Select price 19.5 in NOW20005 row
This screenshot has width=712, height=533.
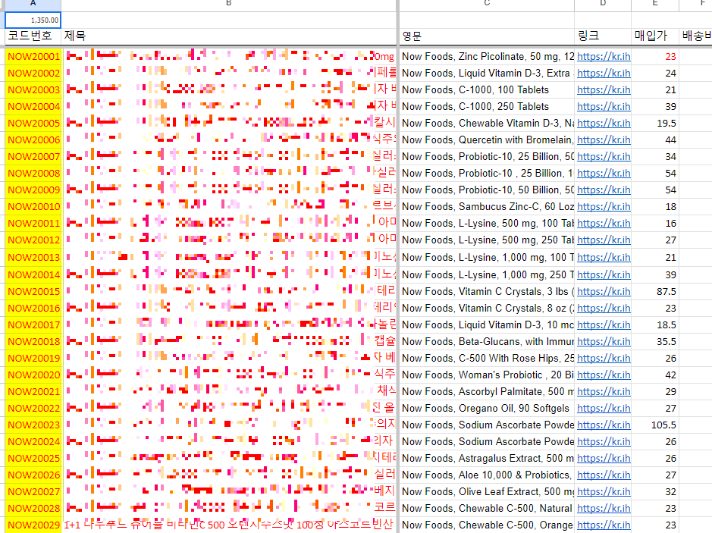[655, 123]
